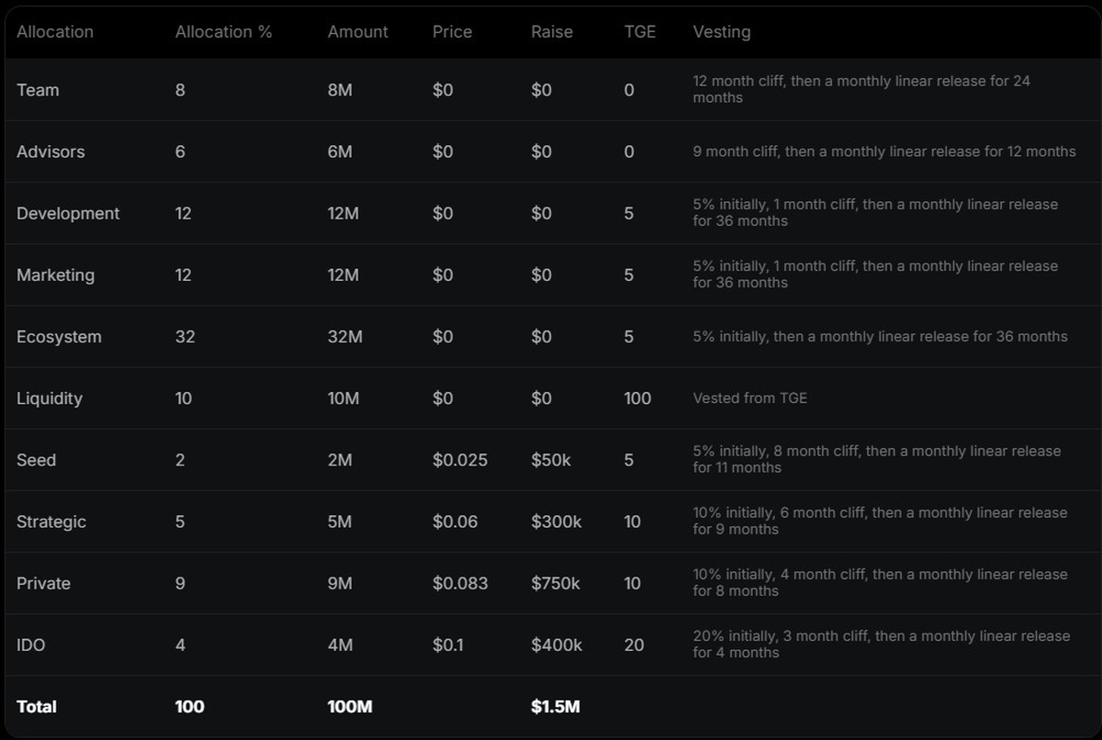1102x740 pixels.
Task: Select the Strategic raise $300k cell
Action: 556,521
